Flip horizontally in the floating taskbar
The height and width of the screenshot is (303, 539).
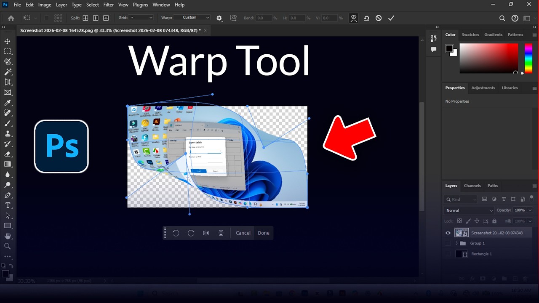[x=206, y=233]
